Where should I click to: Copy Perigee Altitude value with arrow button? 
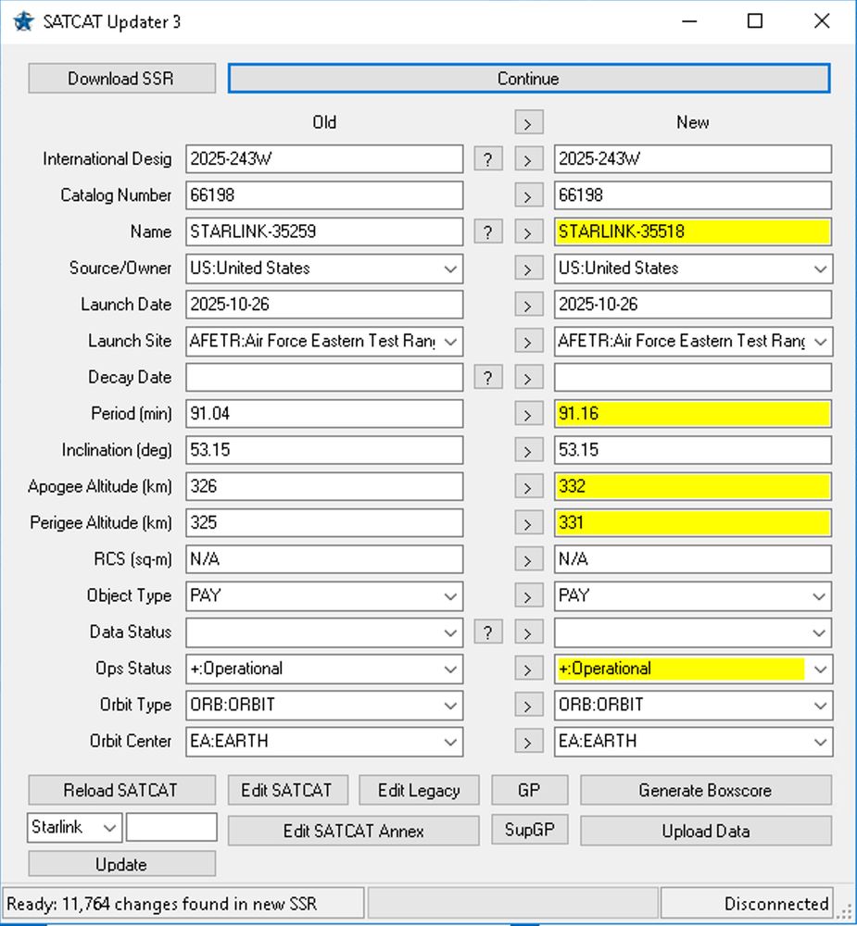[529, 523]
